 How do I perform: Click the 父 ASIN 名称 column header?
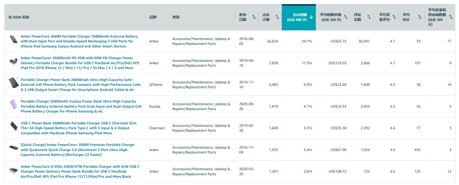pos(19,17)
